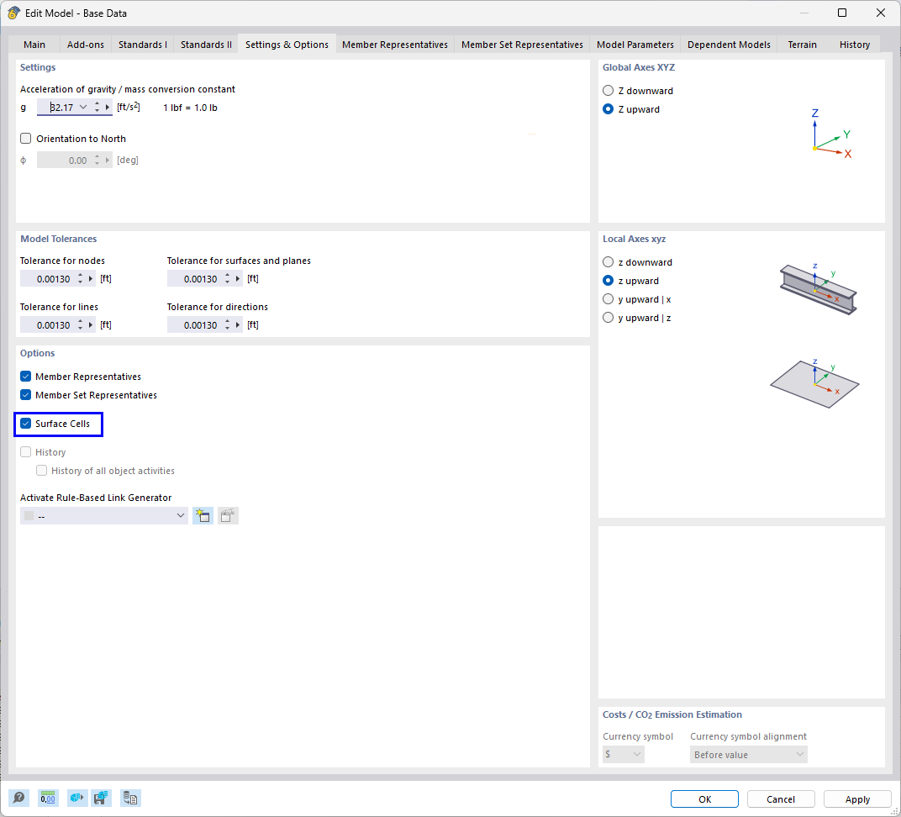Open units and decimal places settings icon
Screen dimensions: 901x817
coord(48,798)
